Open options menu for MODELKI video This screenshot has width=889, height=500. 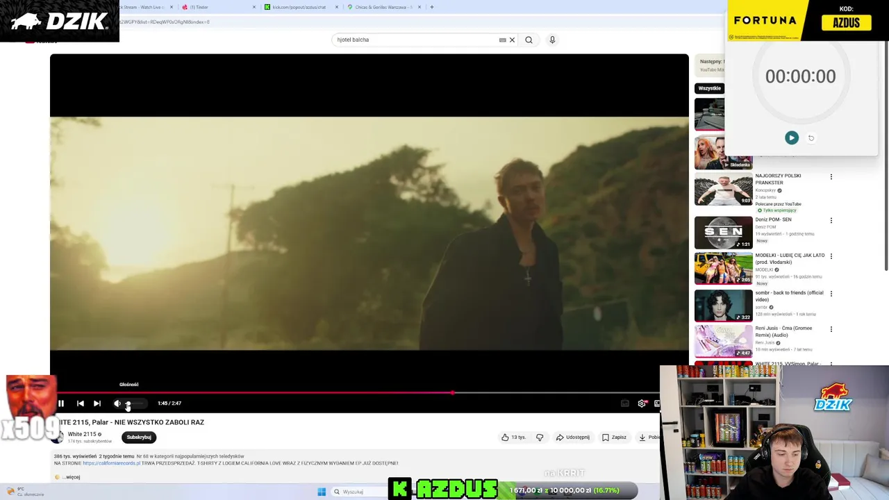[x=831, y=256]
